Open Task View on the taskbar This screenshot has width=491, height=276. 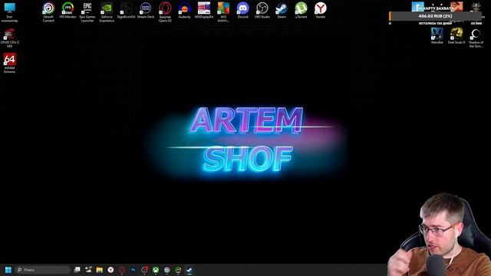(77, 270)
